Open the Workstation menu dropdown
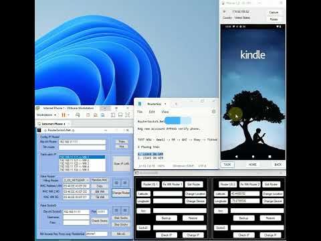Image resolution: width=321 pixels, height=241 pixels. (46, 115)
